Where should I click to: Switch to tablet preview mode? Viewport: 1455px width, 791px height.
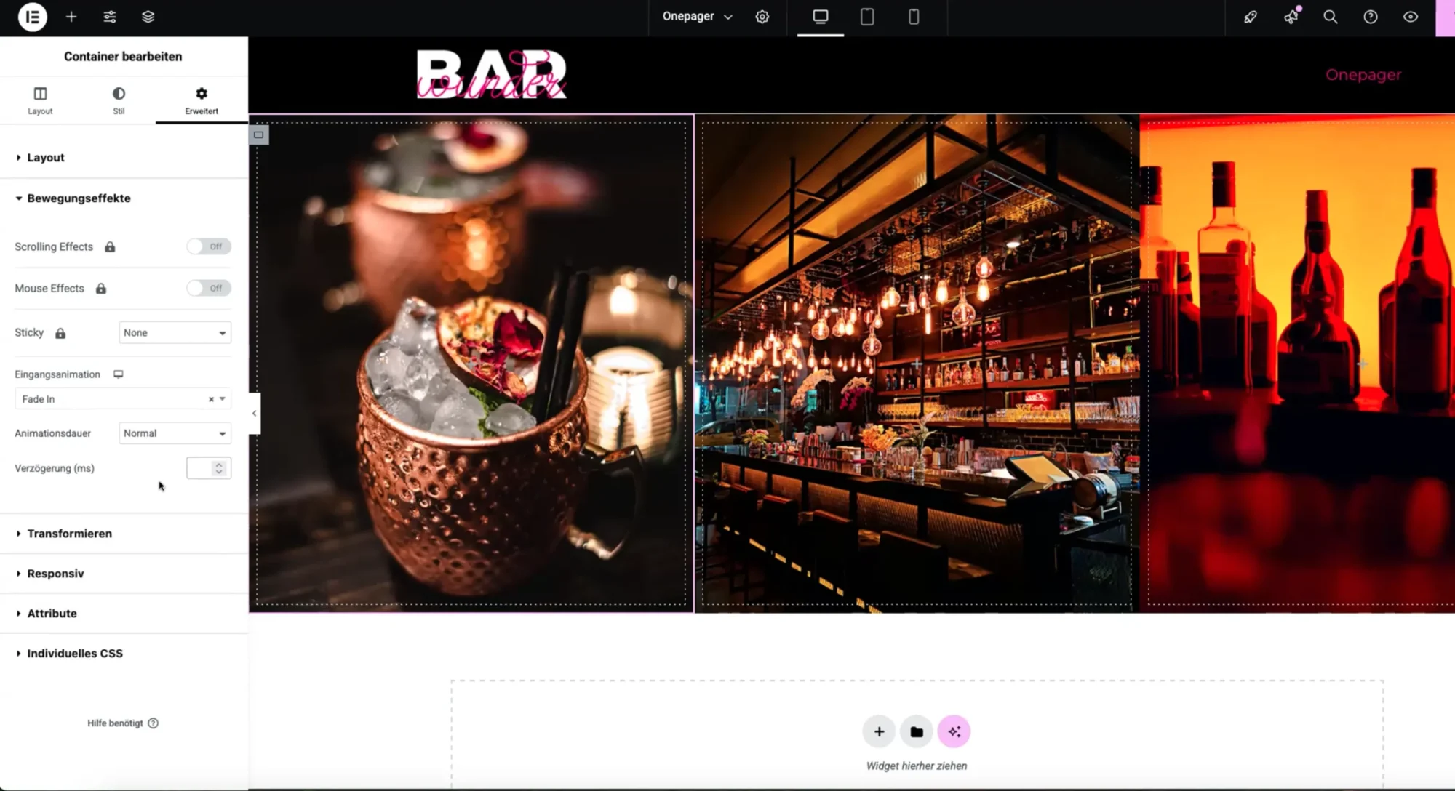coord(867,17)
